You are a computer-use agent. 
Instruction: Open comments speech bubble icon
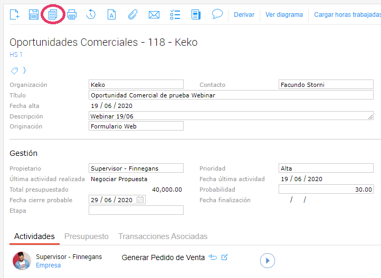(x=217, y=14)
